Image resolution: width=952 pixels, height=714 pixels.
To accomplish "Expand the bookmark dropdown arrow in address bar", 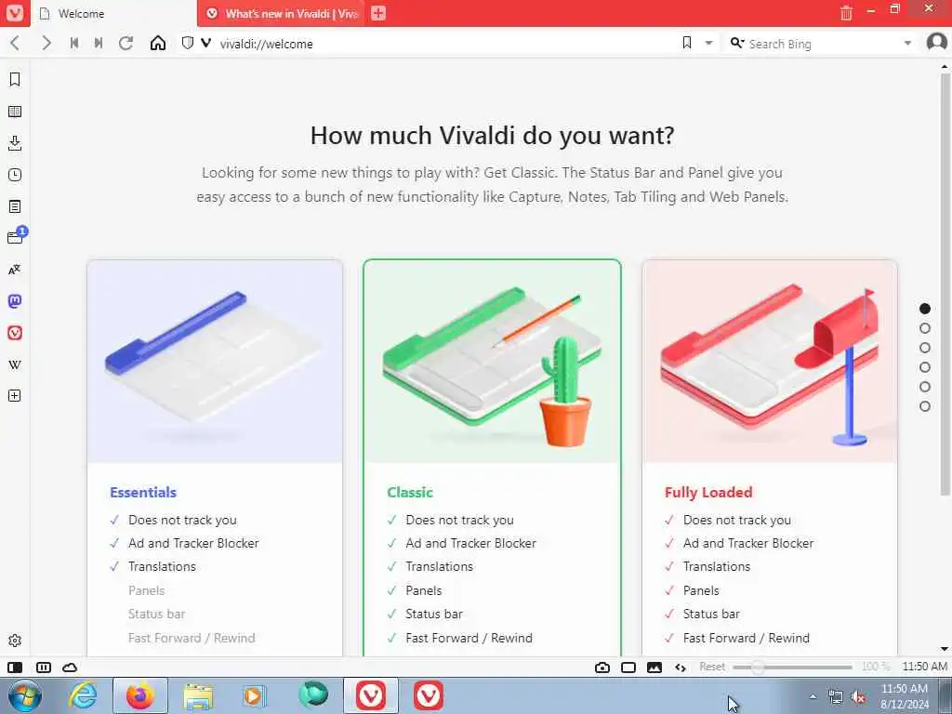I will [x=708, y=43].
